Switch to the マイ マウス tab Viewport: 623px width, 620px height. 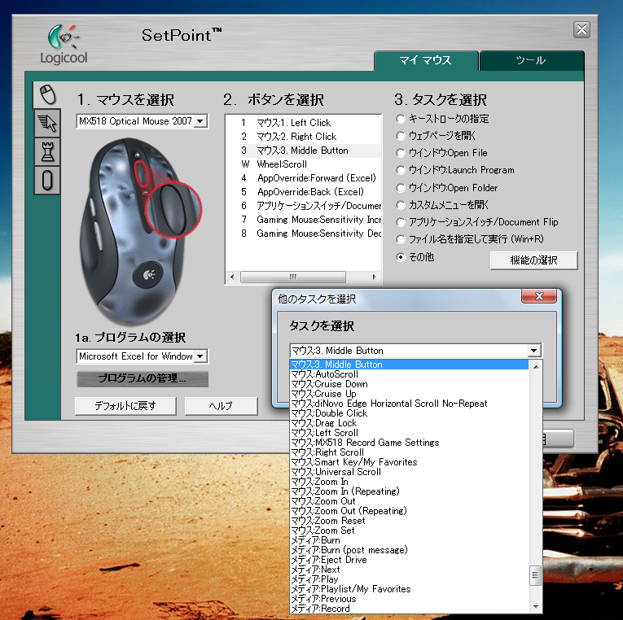[x=426, y=60]
